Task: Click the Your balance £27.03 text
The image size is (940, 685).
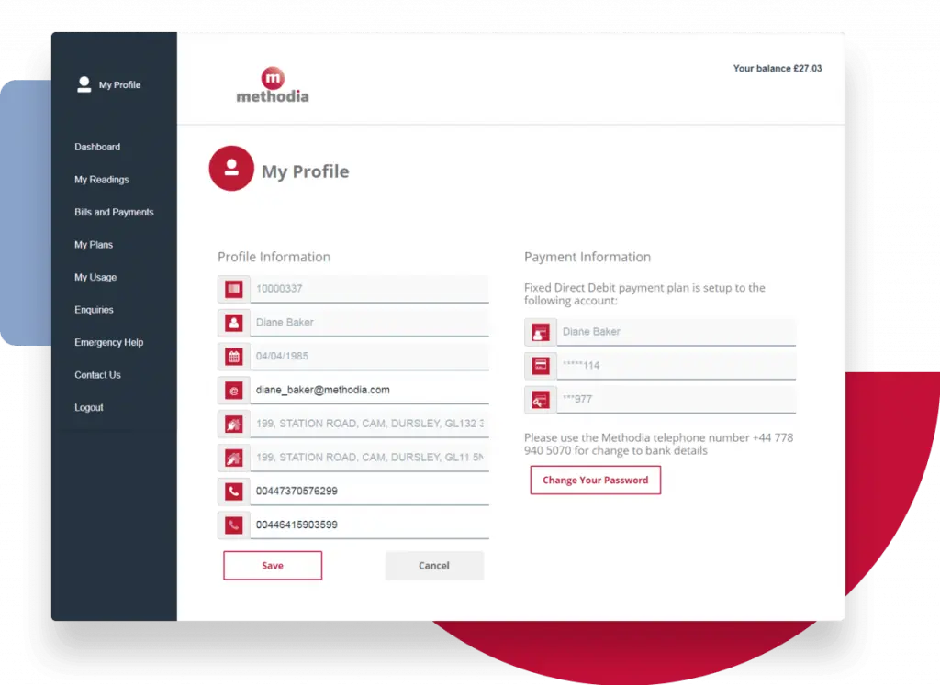Action: pyautogui.click(x=777, y=68)
